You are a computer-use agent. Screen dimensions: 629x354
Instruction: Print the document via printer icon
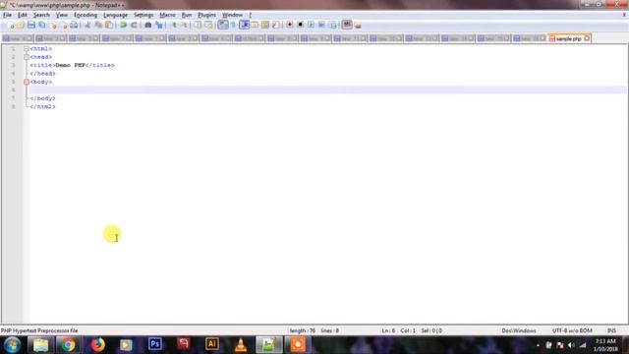[74, 25]
